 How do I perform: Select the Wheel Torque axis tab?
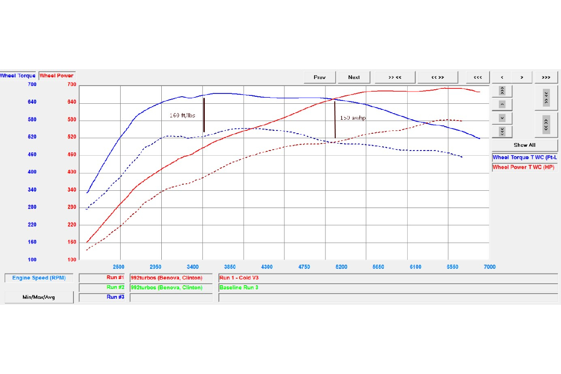(18, 76)
